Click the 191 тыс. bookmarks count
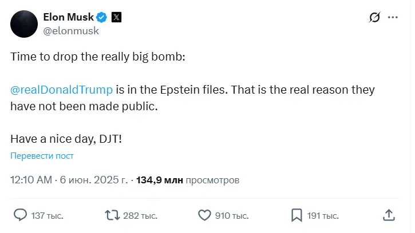The width and height of the screenshot is (415, 233). (x=322, y=216)
